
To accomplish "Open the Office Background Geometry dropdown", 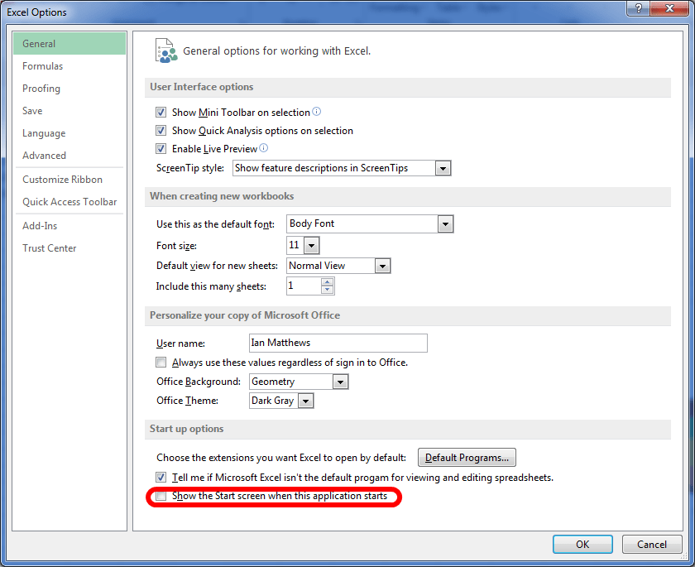I will 340,382.
